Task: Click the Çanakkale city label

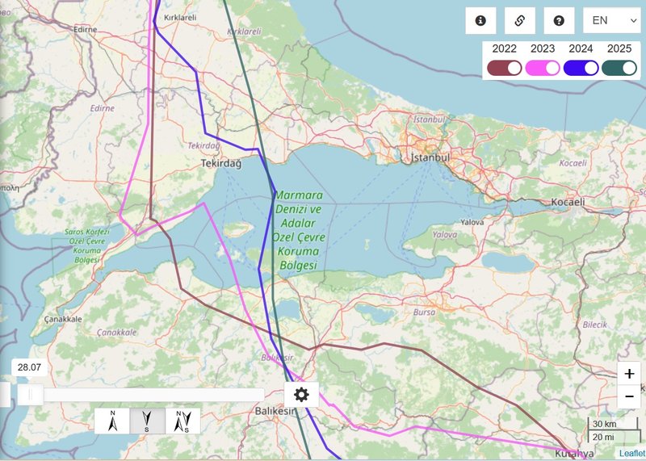Action: coord(63,319)
